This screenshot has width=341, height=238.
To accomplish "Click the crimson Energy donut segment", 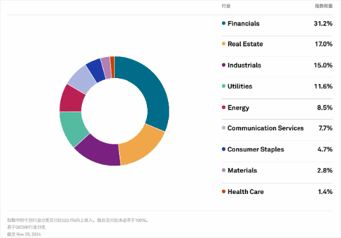I will point(71,99).
